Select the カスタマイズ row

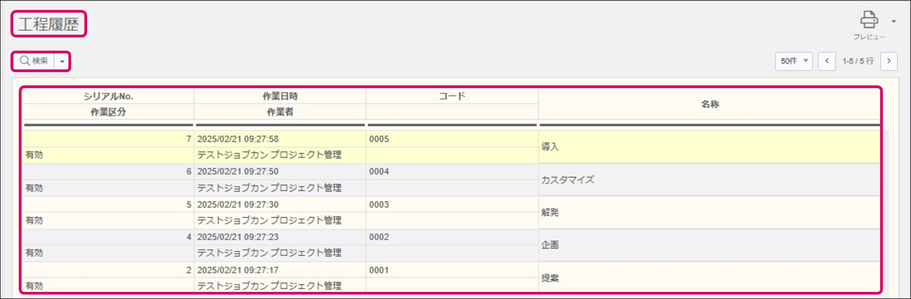[x=567, y=180]
